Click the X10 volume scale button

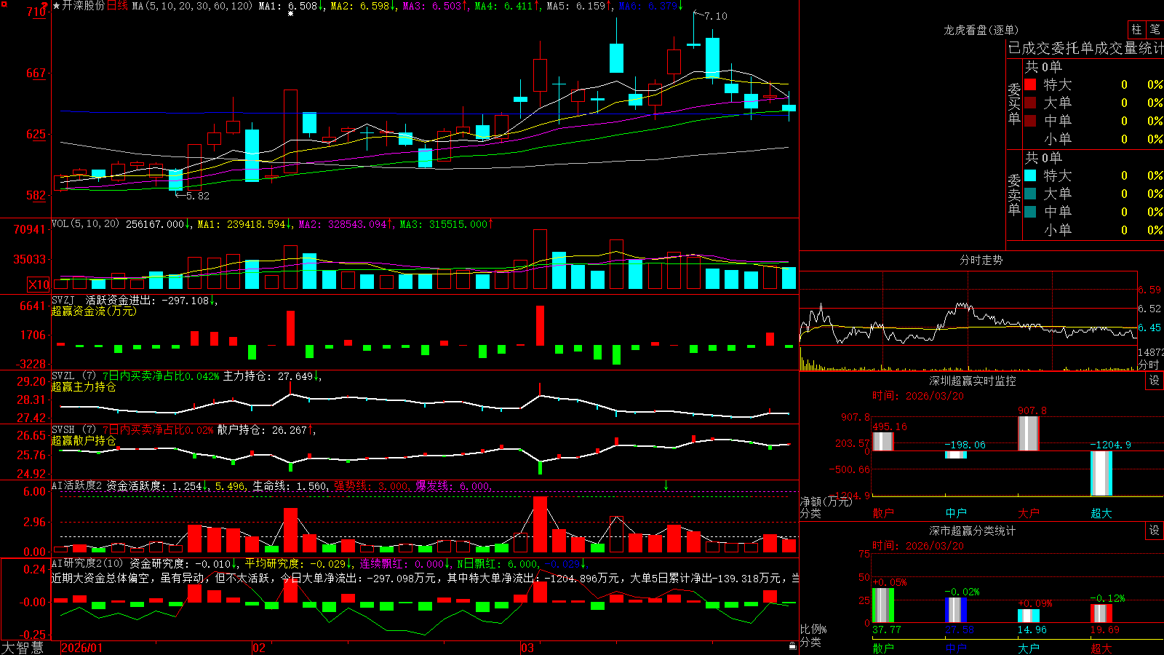tap(39, 285)
